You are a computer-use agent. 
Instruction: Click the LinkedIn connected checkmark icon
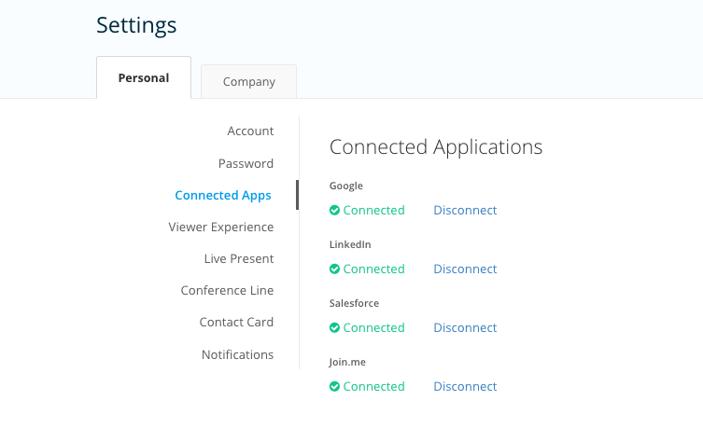[x=334, y=269]
